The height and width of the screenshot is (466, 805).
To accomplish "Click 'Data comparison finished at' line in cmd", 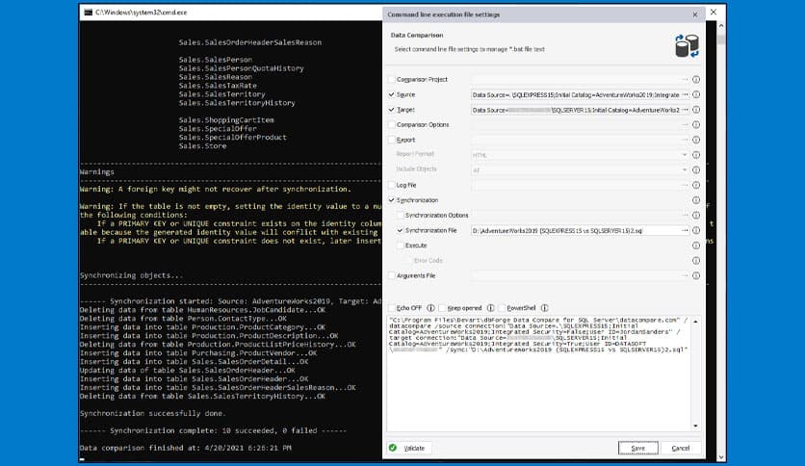I will pos(185,448).
